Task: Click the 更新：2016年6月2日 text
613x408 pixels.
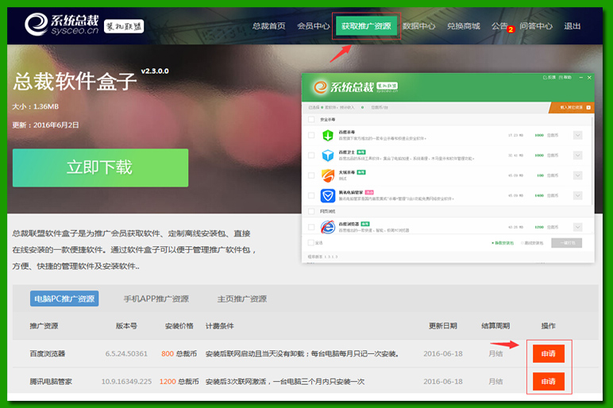Action: 46,125
